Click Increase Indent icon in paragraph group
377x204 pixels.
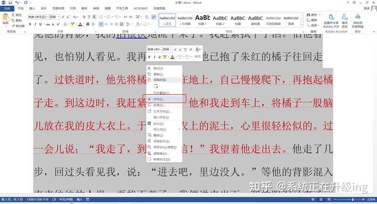coord(131,17)
